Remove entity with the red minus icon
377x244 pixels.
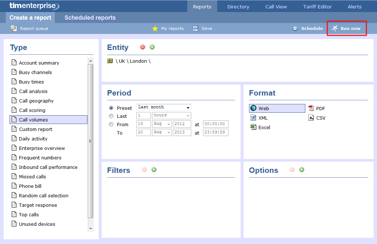143,47
